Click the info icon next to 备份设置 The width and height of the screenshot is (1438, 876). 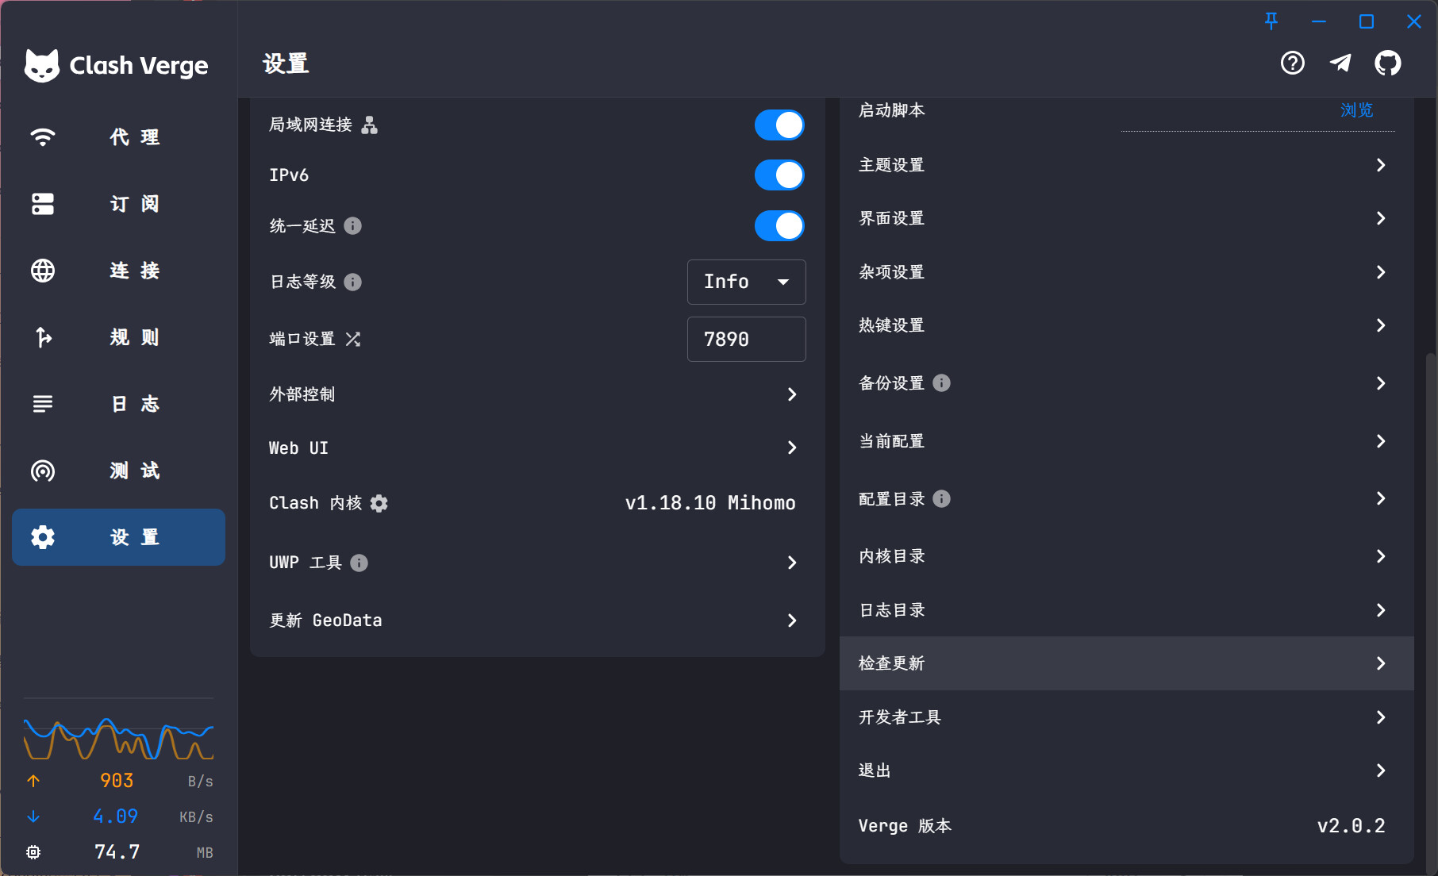941,383
